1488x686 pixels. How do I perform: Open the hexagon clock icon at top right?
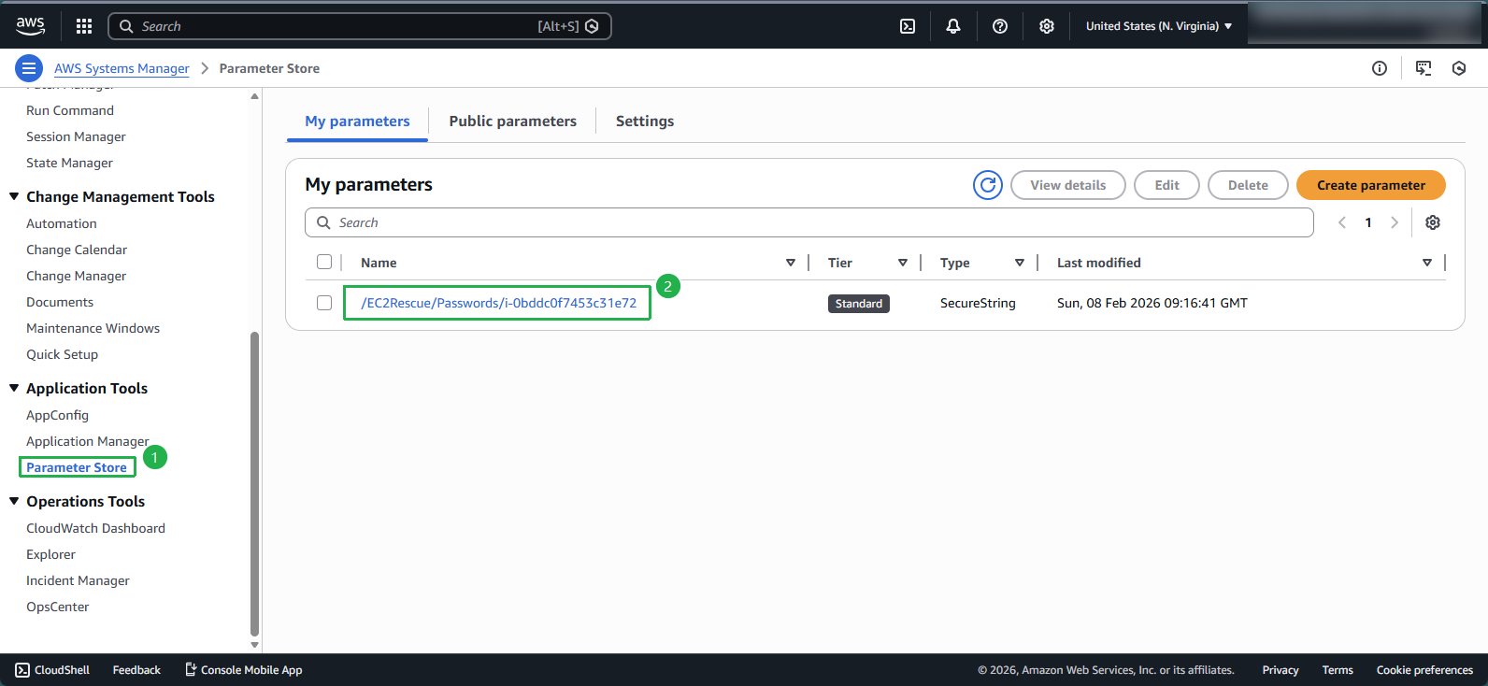click(x=1459, y=68)
